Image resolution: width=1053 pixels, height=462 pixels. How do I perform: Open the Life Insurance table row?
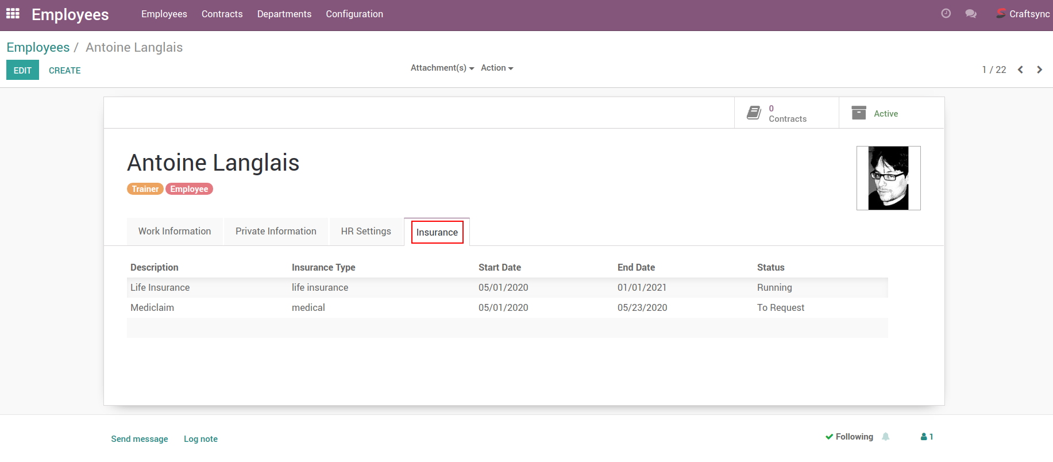pos(160,287)
